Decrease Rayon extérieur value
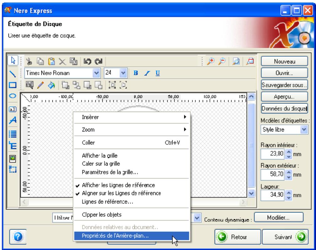 click(x=289, y=177)
